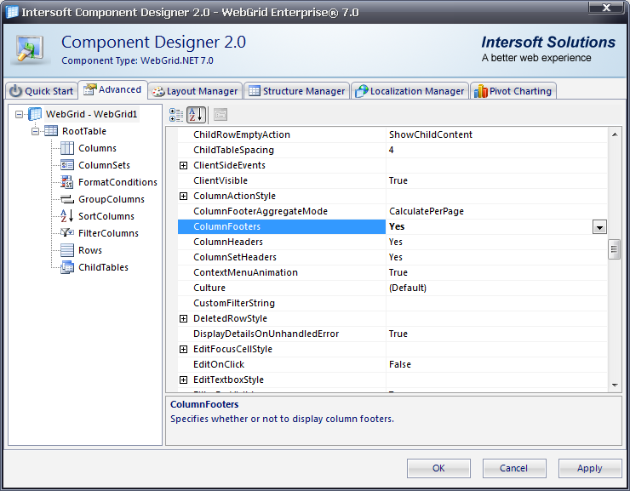
Task: Click the property grid vertical scrollbar thumb
Action: tap(613, 248)
